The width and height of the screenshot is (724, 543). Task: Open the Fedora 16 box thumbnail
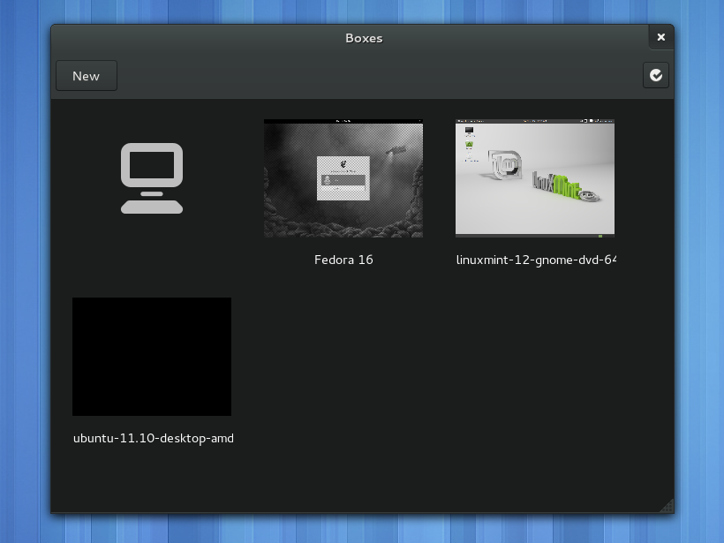coord(343,178)
